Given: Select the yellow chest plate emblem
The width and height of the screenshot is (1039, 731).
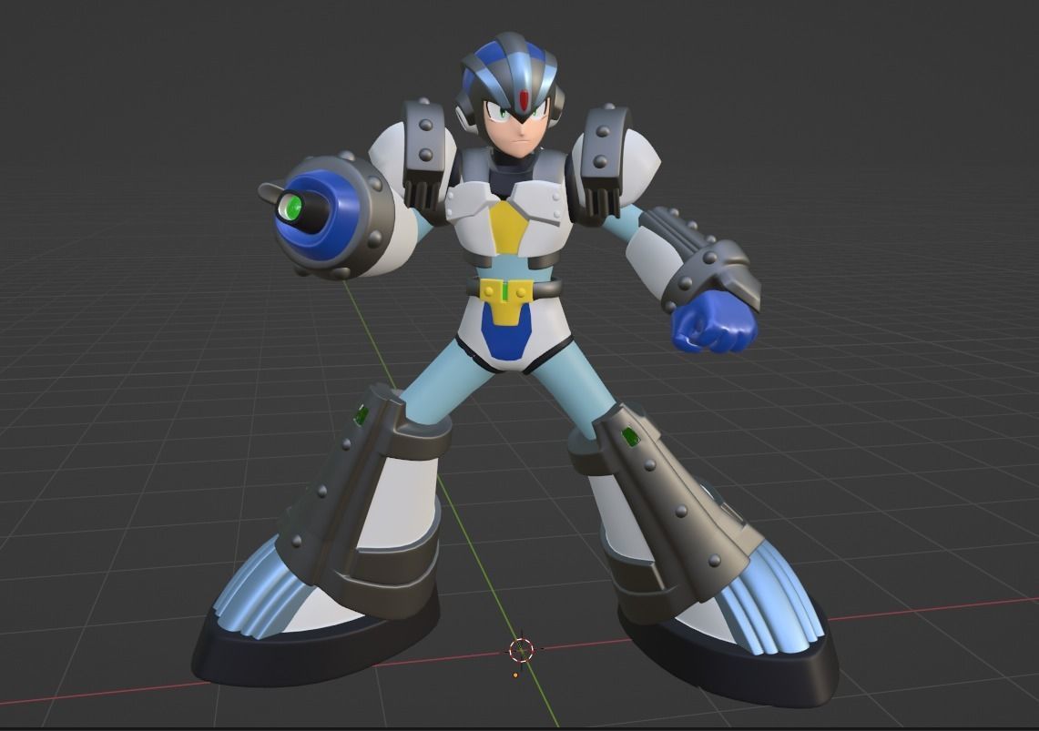Looking at the screenshot, I should pyautogui.click(x=508, y=228).
